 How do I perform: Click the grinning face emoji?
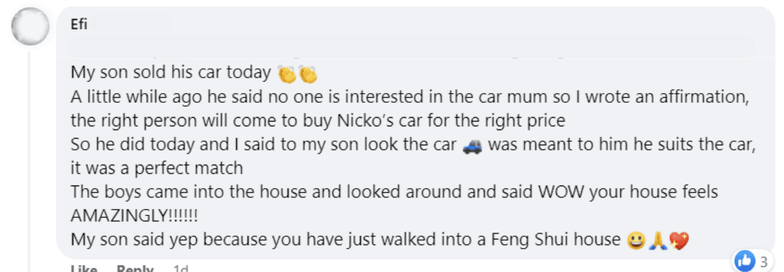[634, 241]
